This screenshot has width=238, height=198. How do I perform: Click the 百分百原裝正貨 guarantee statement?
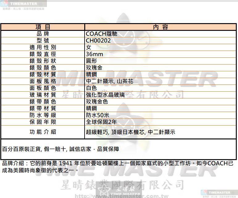pos(61,149)
